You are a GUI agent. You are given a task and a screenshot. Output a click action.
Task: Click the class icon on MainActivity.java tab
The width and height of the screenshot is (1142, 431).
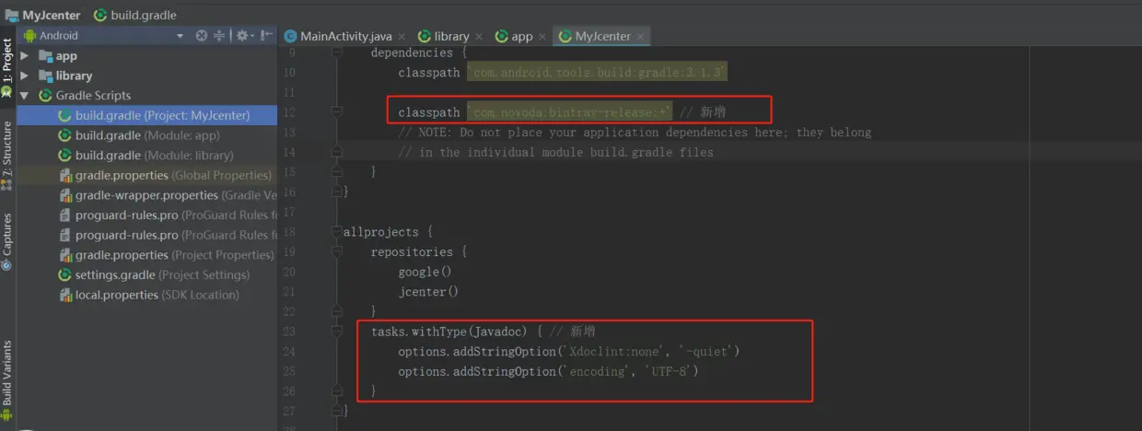click(291, 36)
